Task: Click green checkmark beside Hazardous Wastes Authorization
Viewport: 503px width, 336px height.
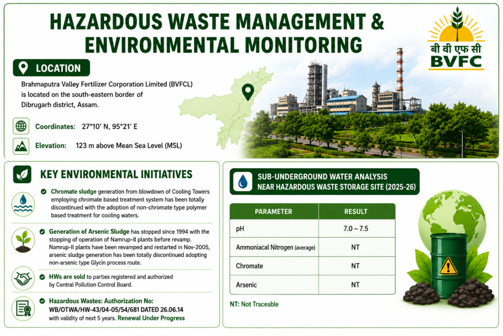Action: coord(42,301)
